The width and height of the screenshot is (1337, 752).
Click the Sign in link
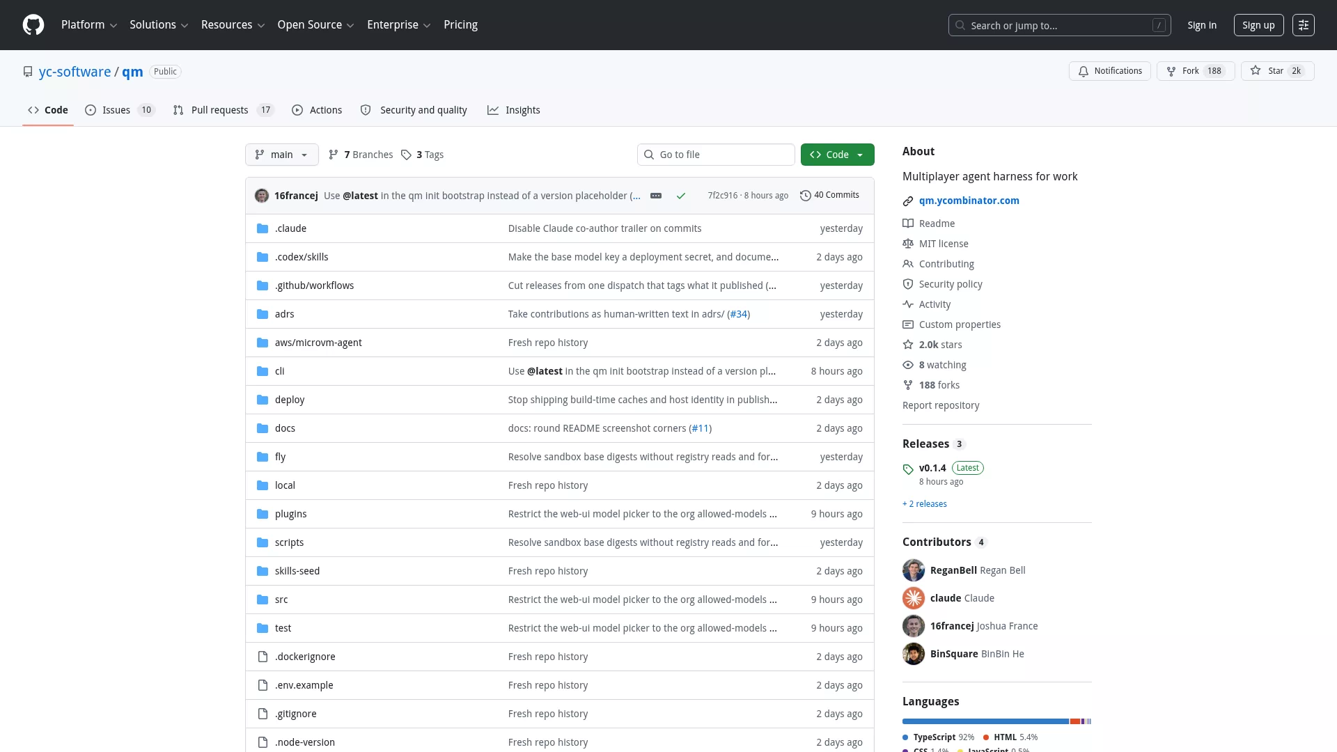[x=1202, y=25]
